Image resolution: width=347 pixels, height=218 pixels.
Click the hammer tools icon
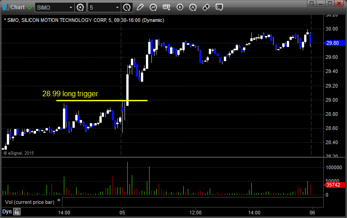coord(206,7)
